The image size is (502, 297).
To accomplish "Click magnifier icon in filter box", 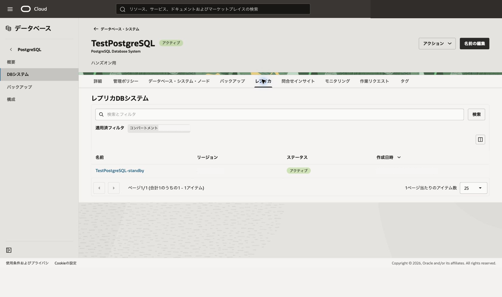I will pyautogui.click(x=101, y=114).
